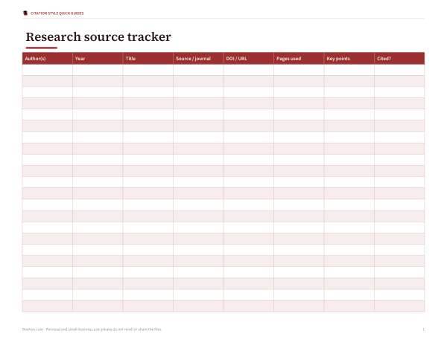This screenshot has width=447, height=345.
Task: Click the 'Title' column header
Action: 148,58
